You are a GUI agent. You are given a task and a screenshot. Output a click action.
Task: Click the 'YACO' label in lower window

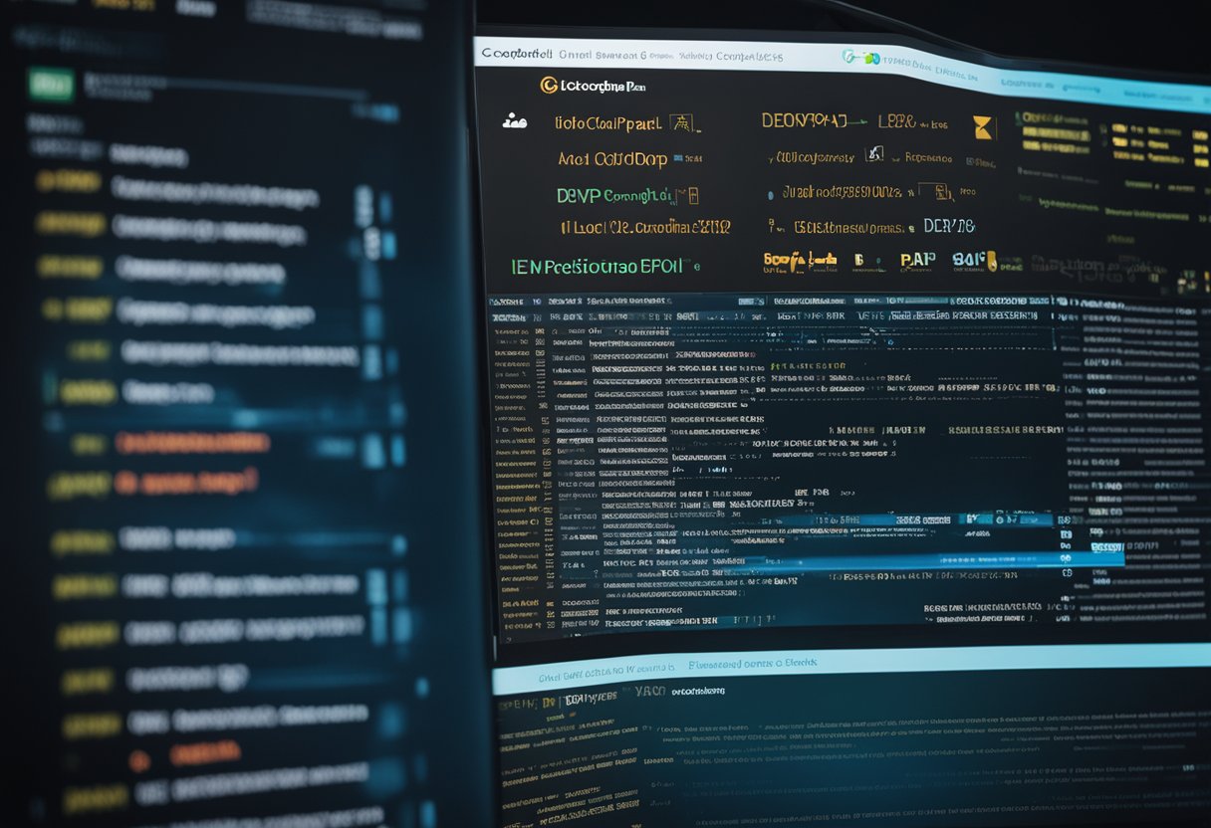click(x=649, y=690)
